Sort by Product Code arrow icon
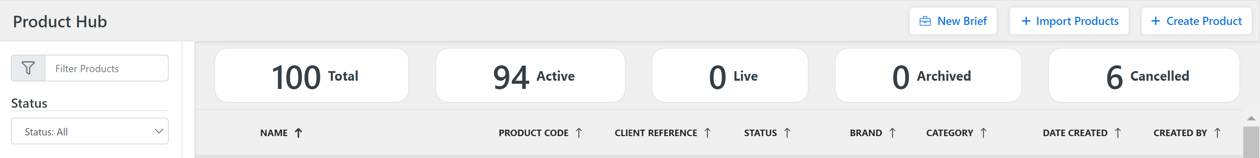Screen dimensions: 1260x158 (579, 133)
